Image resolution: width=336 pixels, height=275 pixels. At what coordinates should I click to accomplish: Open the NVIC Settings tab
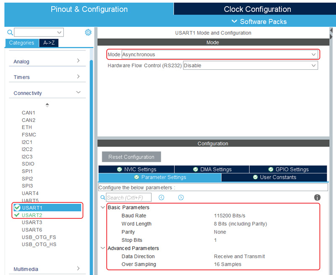[136, 169]
